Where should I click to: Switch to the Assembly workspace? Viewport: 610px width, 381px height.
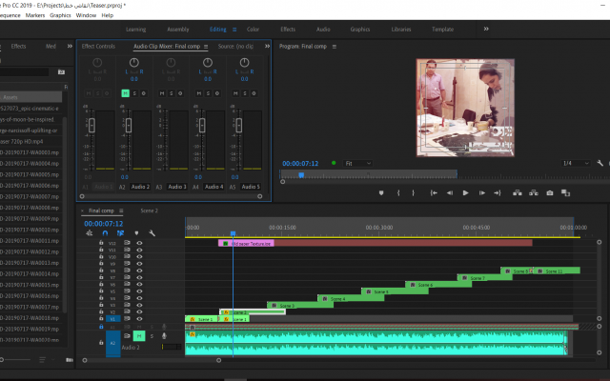[x=178, y=30]
